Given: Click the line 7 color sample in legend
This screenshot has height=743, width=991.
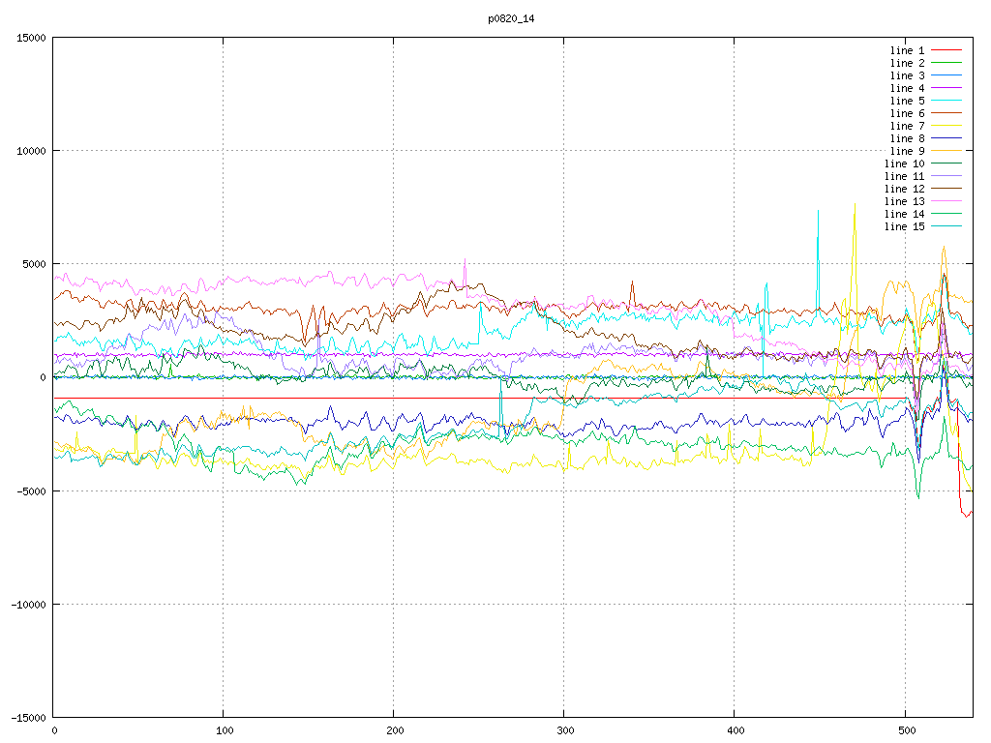Looking at the screenshot, I should [x=946, y=126].
